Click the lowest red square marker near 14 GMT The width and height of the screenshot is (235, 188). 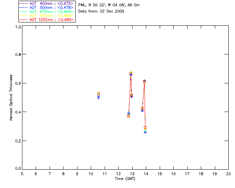coord(145,128)
